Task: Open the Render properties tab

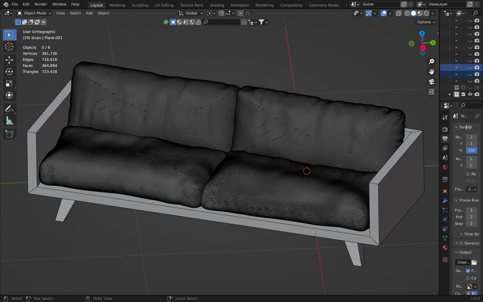Action: [x=445, y=129]
